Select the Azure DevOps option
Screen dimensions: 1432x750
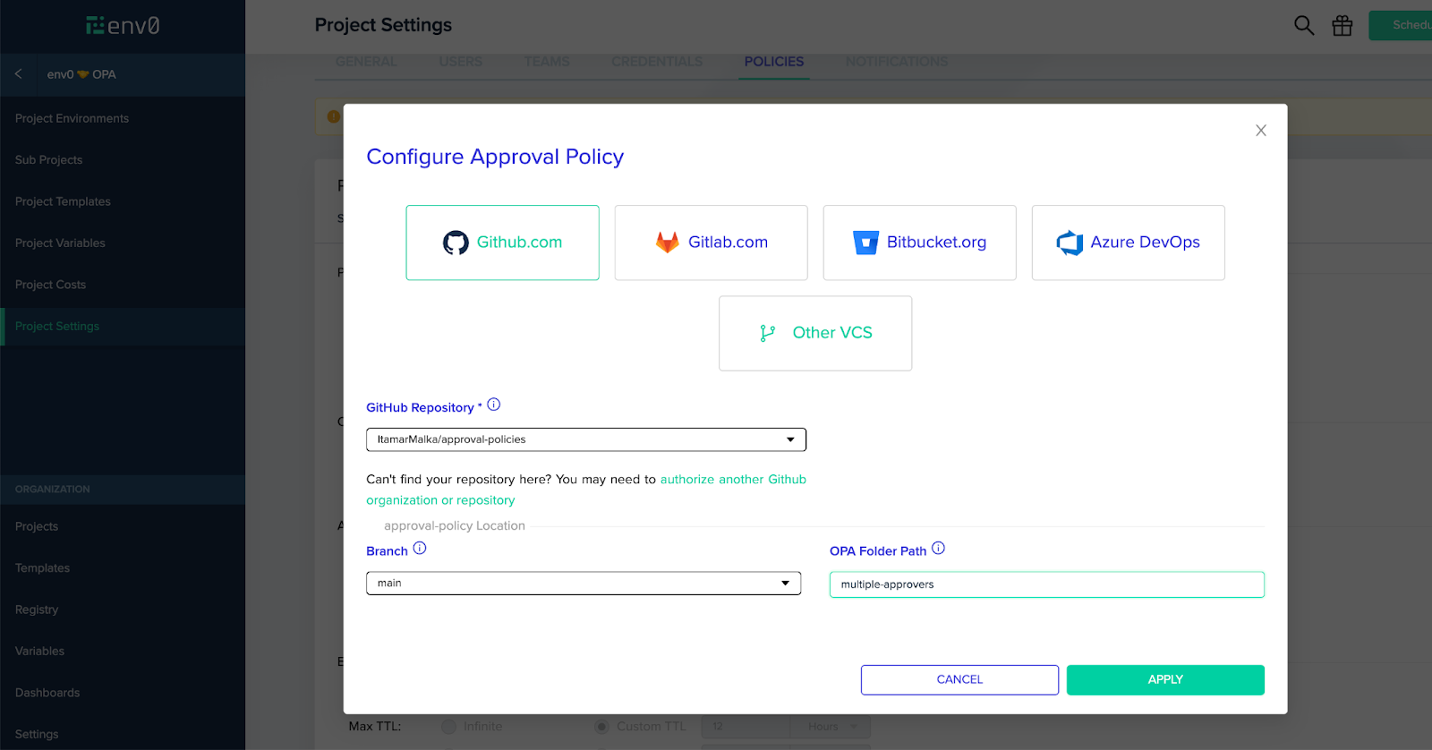pos(1128,243)
